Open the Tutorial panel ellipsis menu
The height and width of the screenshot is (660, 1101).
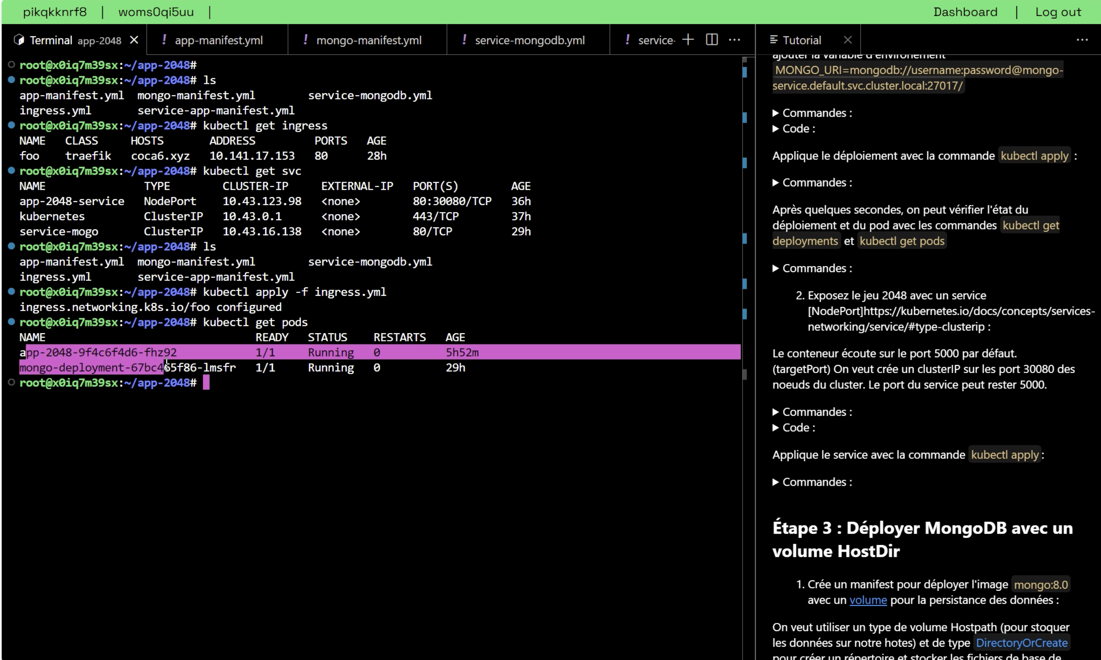tap(1082, 39)
